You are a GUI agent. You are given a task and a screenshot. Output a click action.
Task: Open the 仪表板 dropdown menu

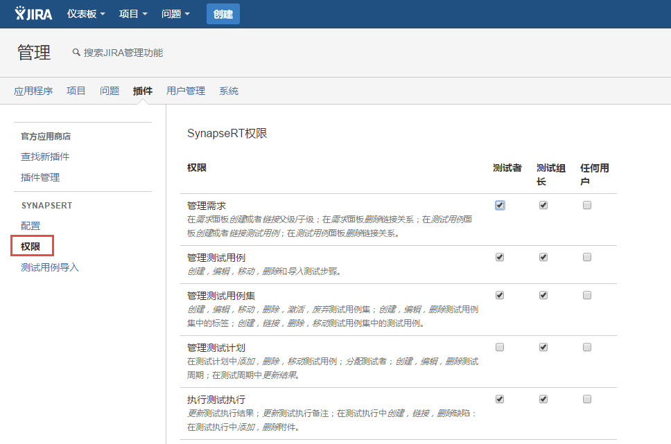coord(85,14)
